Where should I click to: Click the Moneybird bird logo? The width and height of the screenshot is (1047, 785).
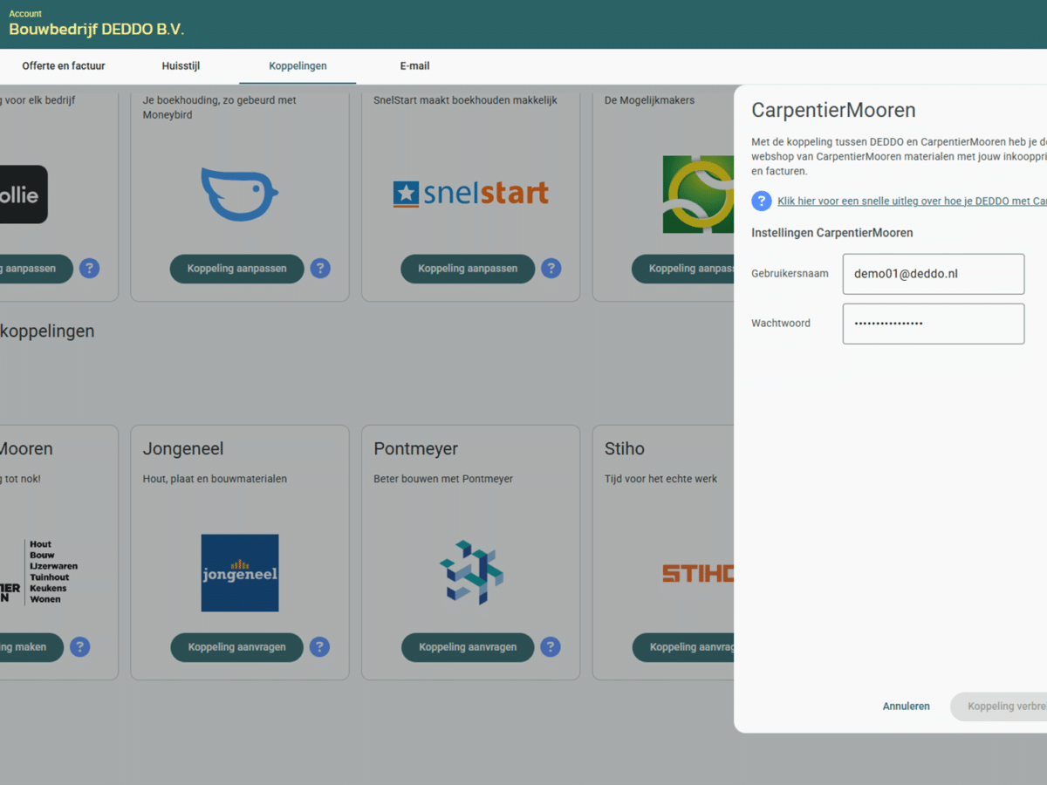tap(239, 195)
